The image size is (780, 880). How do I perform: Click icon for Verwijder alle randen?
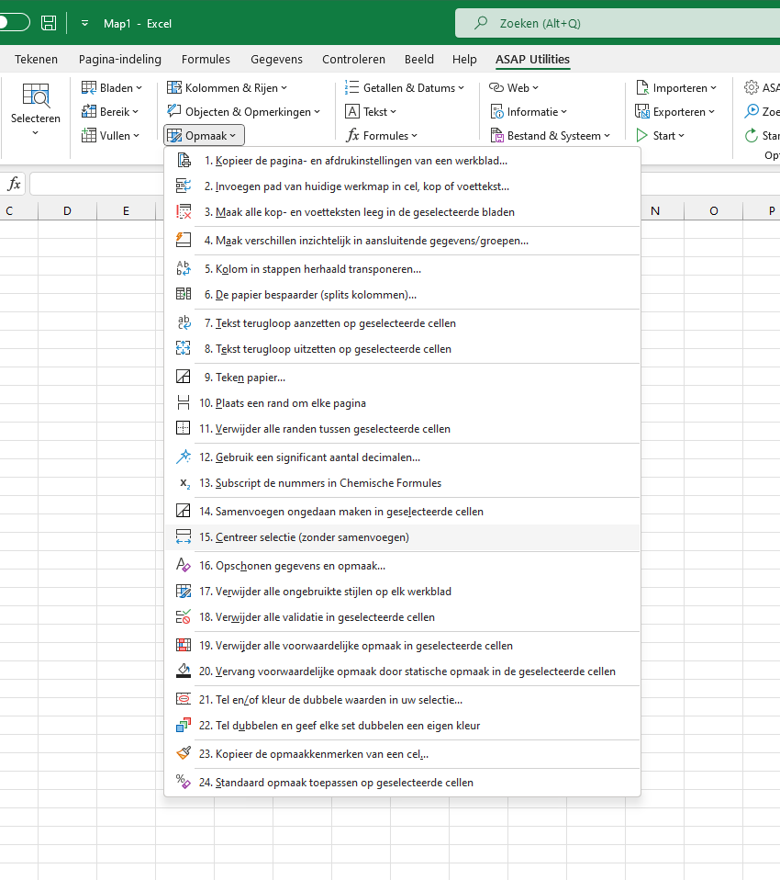pyautogui.click(x=184, y=429)
